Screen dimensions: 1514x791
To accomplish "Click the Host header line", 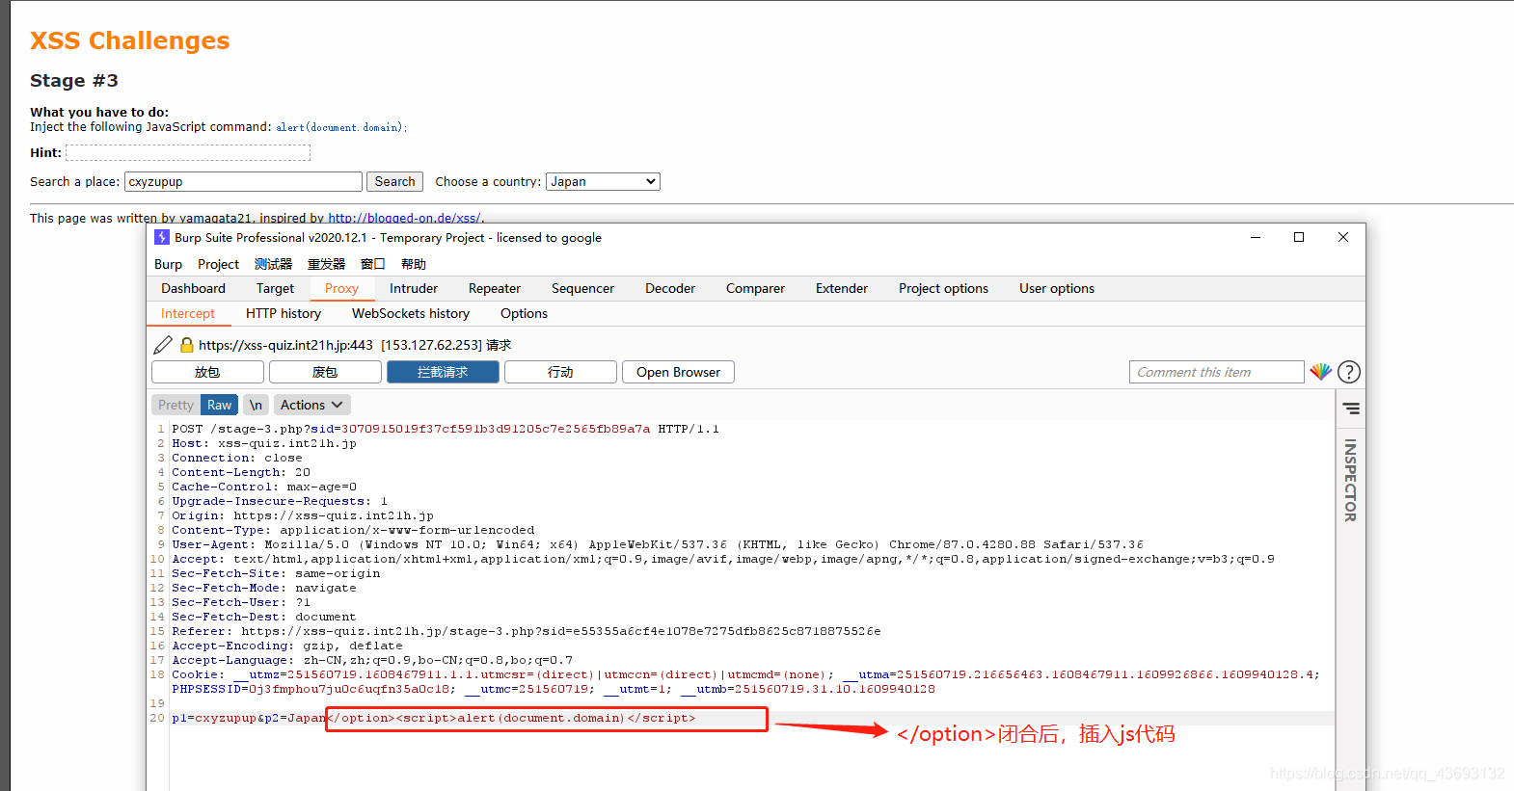I will point(264,443).
